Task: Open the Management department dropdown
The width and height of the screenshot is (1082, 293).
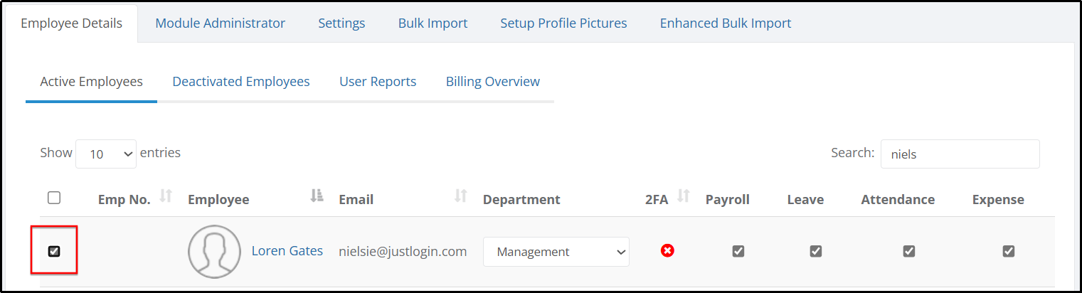Action: pos(556,252)
